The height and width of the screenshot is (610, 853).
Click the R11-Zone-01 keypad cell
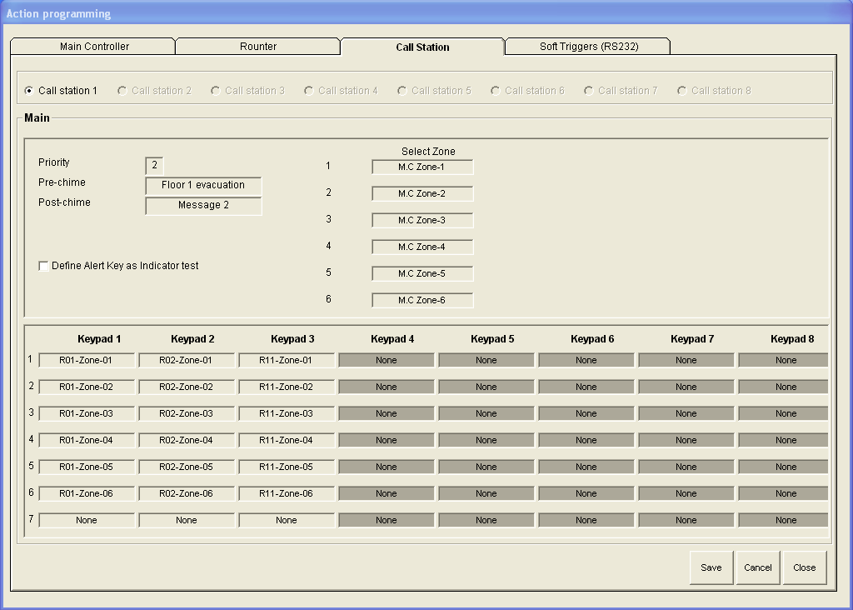click(x=287, y=360)
